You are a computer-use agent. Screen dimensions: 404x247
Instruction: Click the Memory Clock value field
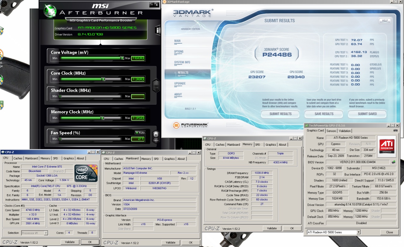(138, 118)
